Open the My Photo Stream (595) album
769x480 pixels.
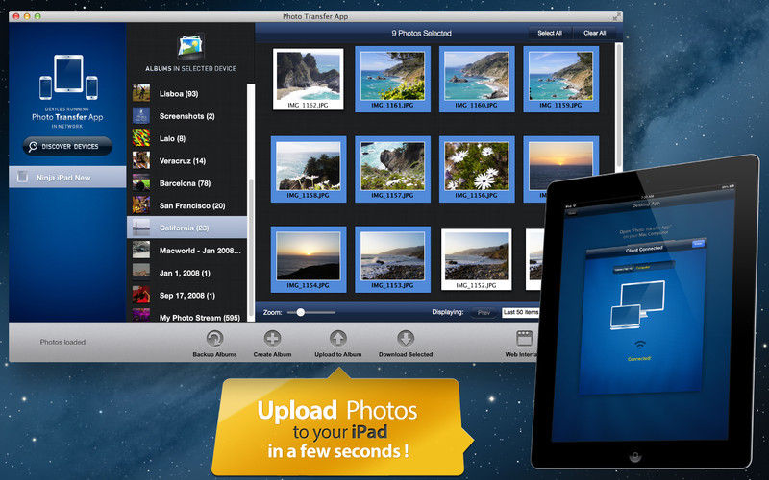coord(186,317)
